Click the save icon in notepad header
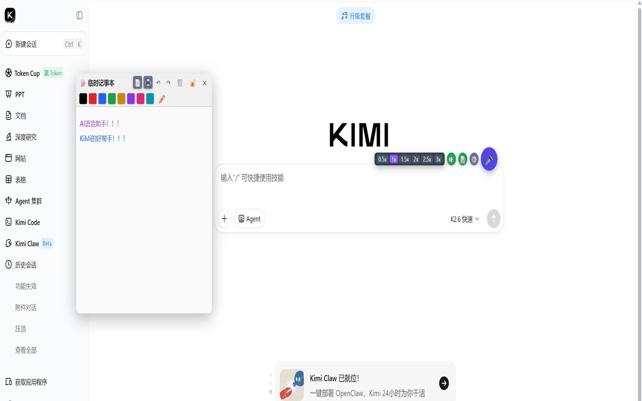Screen dimensions: 642x401 coord(148,83)
